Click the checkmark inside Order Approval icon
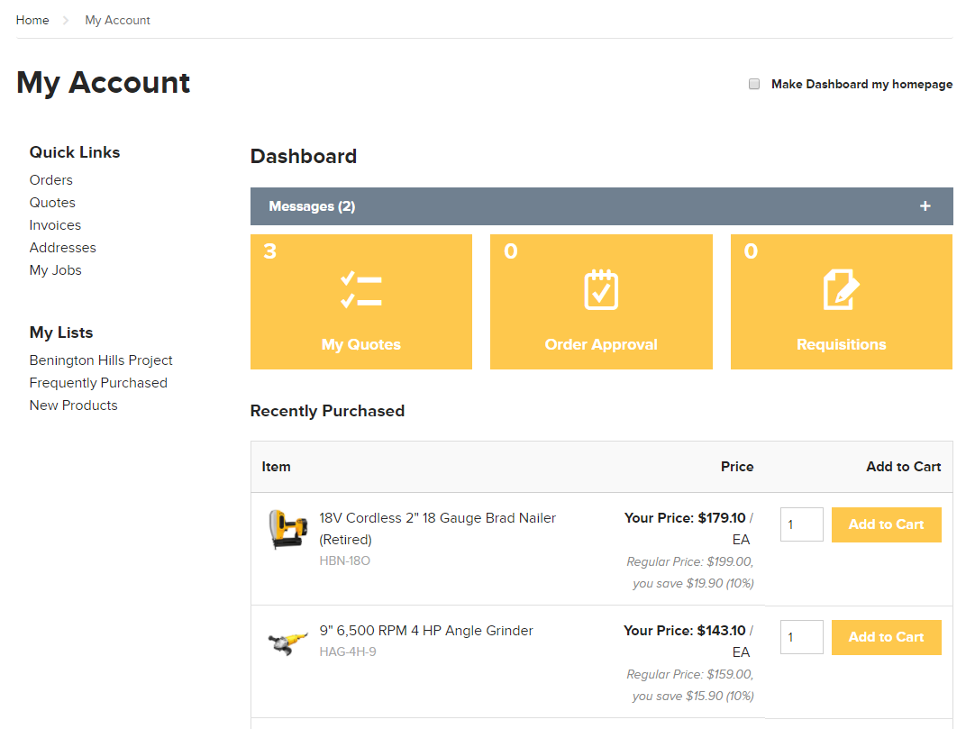Viewport: 975px width, 729px height. [x=601, y=293]
